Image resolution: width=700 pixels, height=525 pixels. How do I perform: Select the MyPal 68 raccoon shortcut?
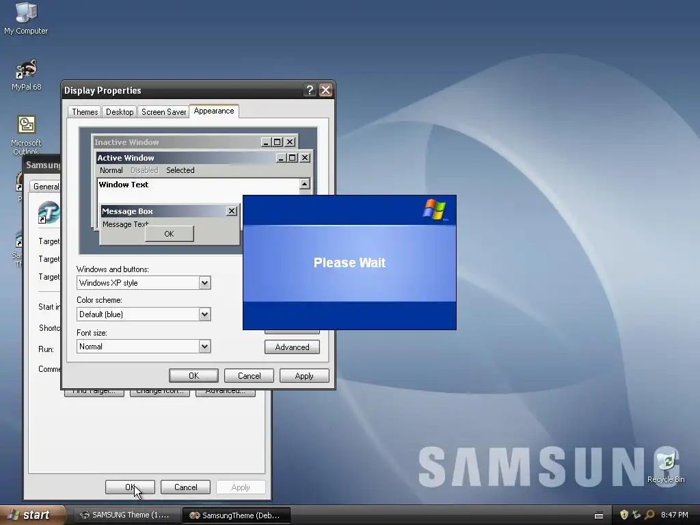(27, 74)
